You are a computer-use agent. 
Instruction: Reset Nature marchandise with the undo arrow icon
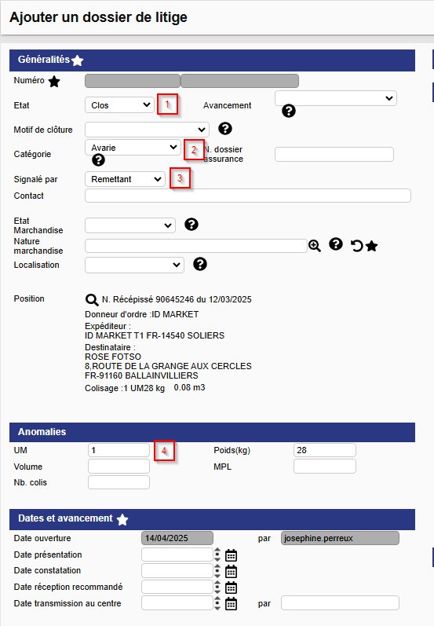tap(356, 246)
